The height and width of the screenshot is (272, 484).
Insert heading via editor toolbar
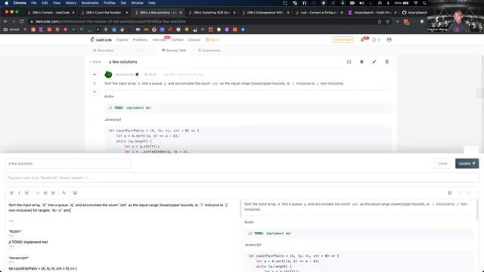pos(26,193)
